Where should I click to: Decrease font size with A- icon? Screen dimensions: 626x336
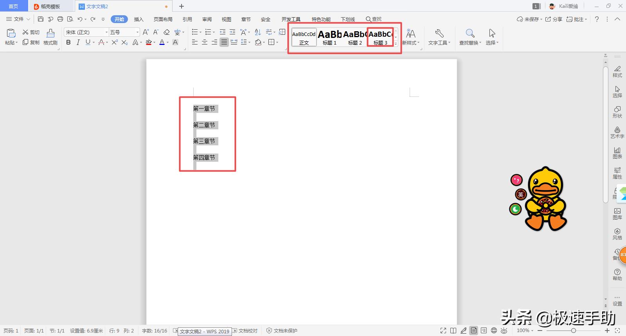point(156,32)
